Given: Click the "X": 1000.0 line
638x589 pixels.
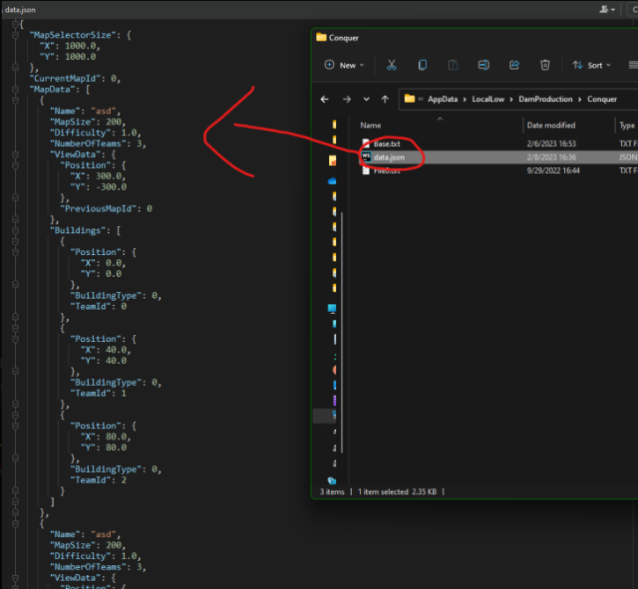Looking at the screenshot, I should 70,46.
